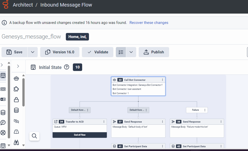Open the Bot category in toolbox
The image size is (248, 151).
click(16, 79)
